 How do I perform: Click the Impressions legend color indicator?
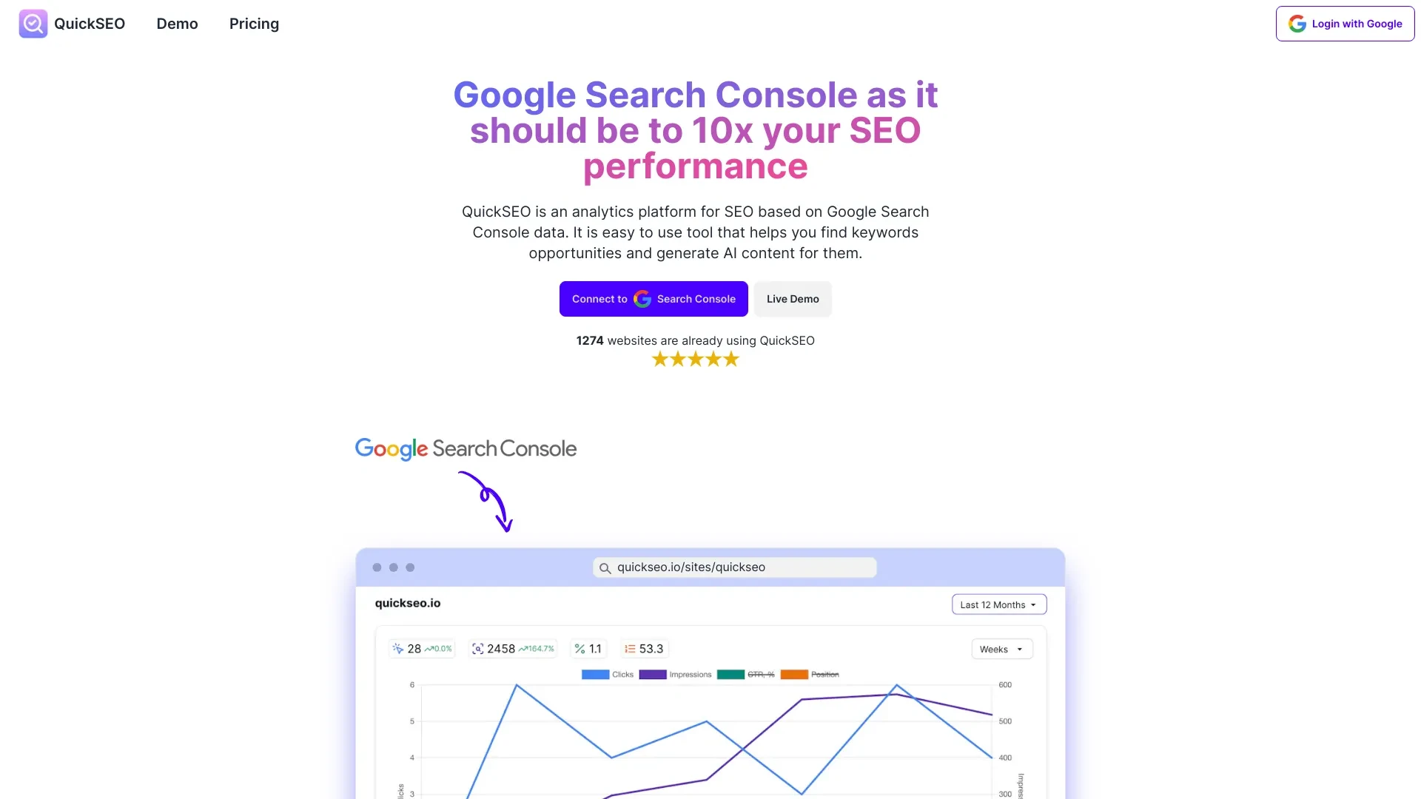pyautogui.click(x=653, y=674)
